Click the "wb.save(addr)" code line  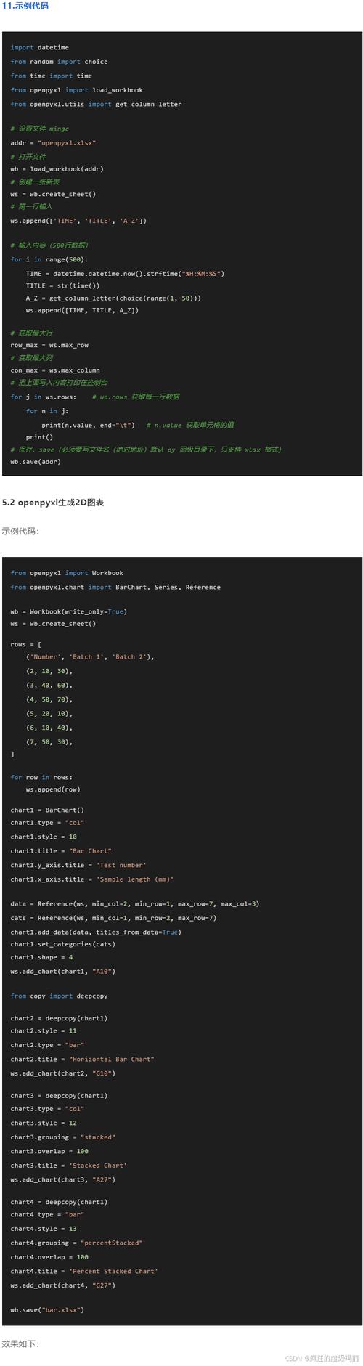point(36,462)
